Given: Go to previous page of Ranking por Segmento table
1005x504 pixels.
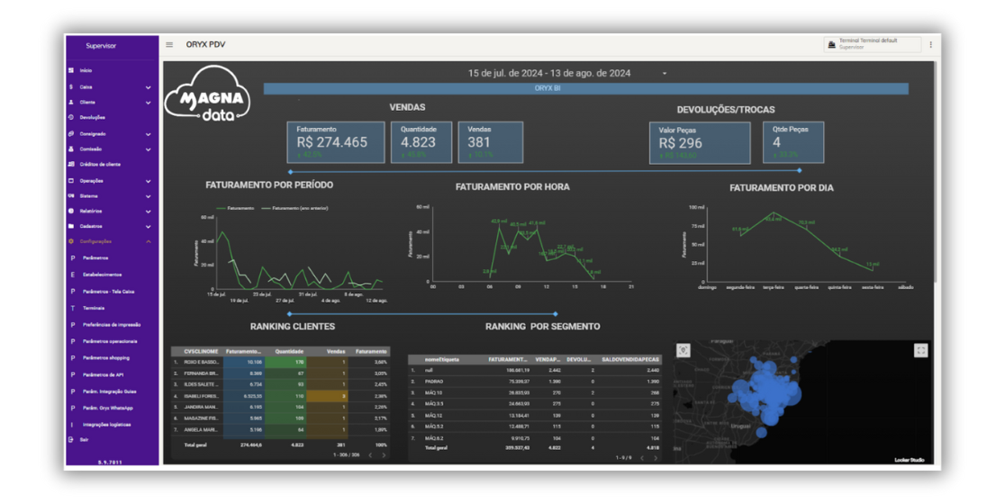Looking at the screenshot, I should [641, 458].
